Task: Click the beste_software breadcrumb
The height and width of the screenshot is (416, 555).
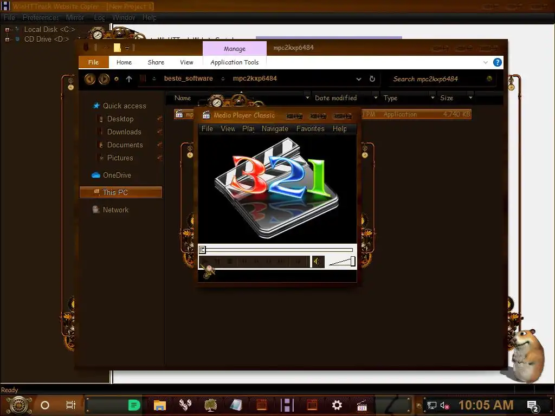Action: coord(188,79)
